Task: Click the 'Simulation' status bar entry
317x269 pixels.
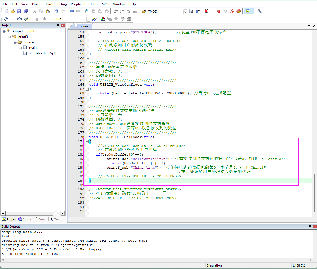Action: 214,265
